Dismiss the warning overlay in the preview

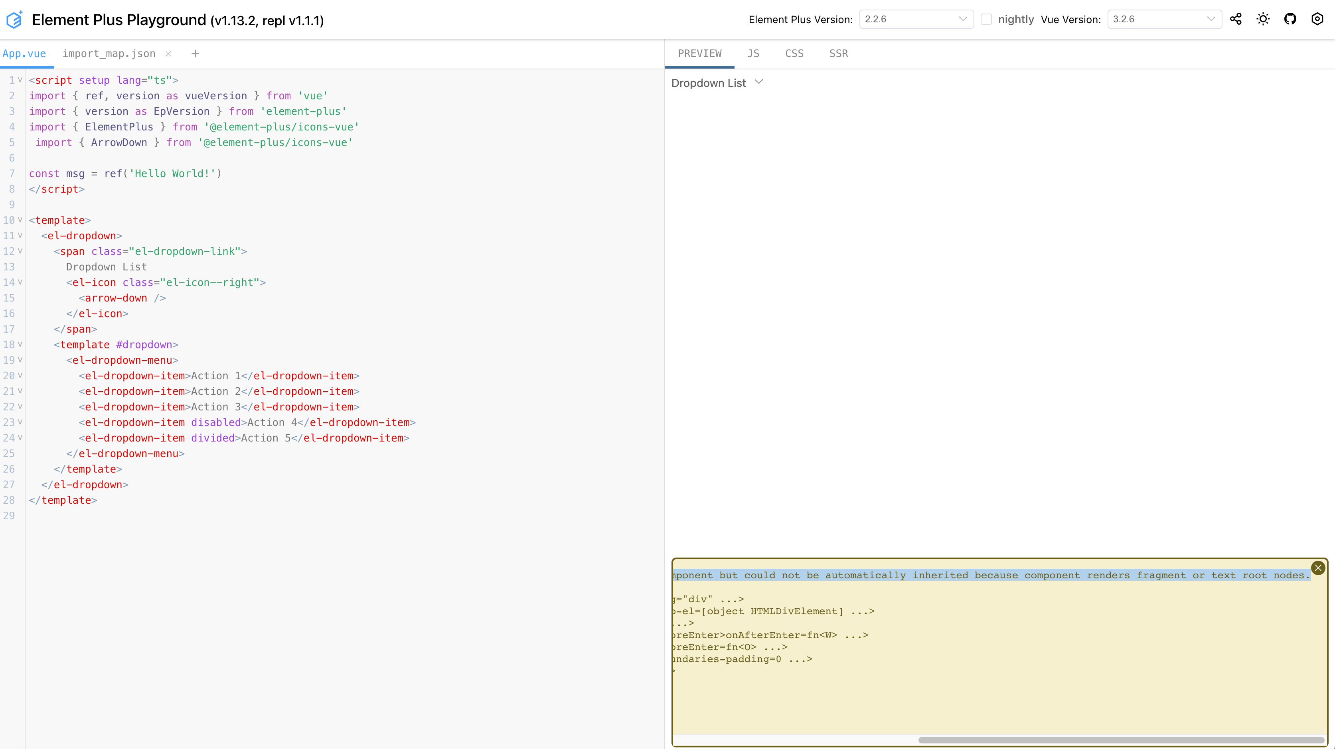(1318, 567)
